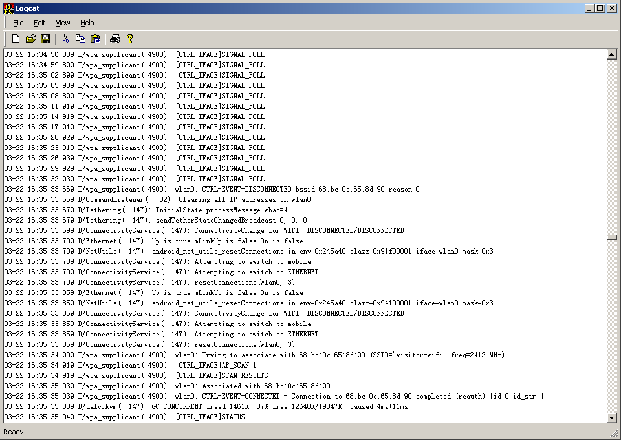Open a file with the folder icon
This screenshot has height=440, width=621.
pos(30,38)
